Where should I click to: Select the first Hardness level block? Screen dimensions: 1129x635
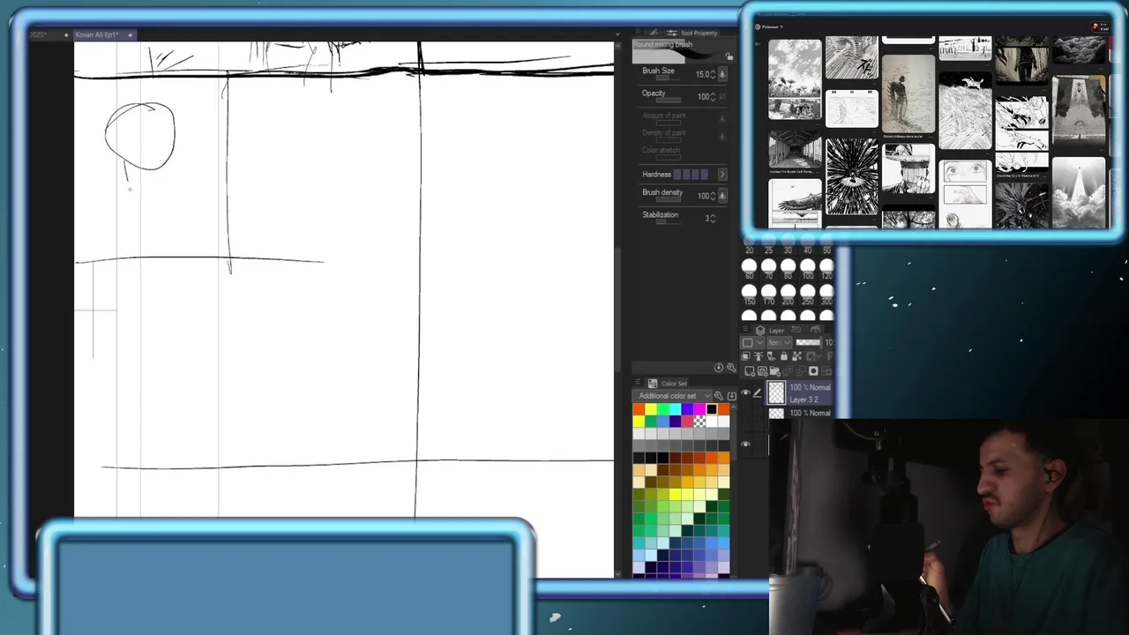point(677,175)
